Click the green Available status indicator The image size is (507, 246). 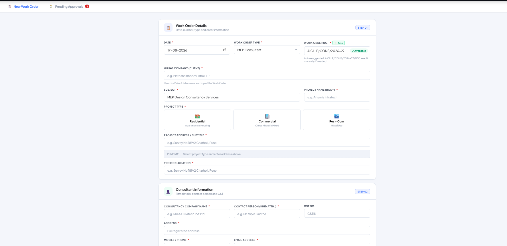359,51
